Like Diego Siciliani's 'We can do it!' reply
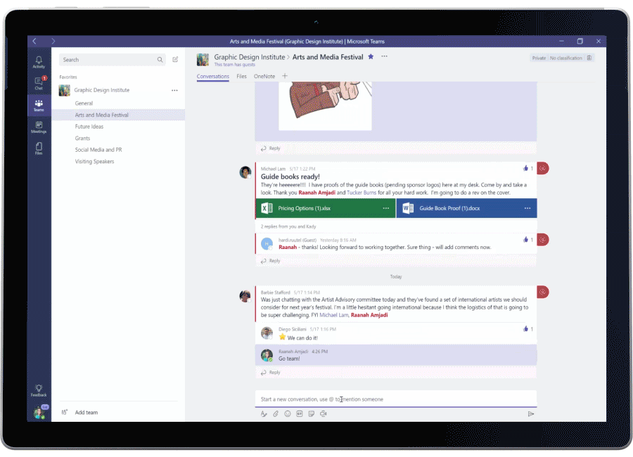The image size is (633, 457). [x=527, y=328]
